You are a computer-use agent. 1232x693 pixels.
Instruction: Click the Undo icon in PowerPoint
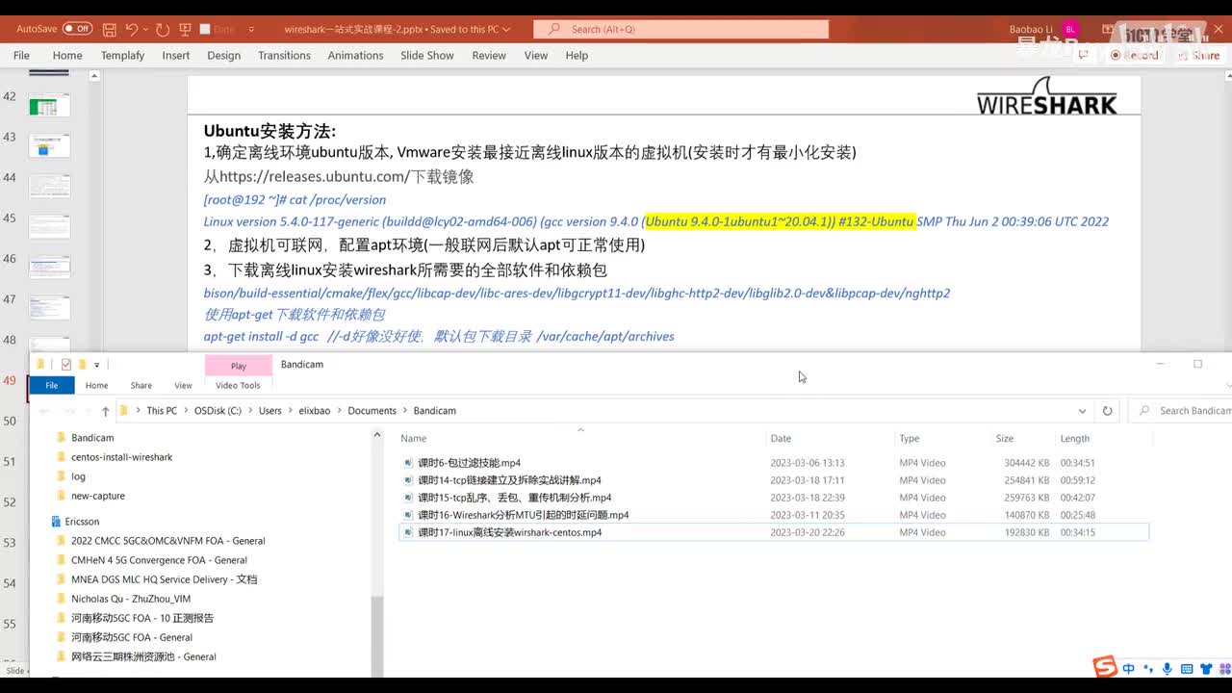(132, 30)
